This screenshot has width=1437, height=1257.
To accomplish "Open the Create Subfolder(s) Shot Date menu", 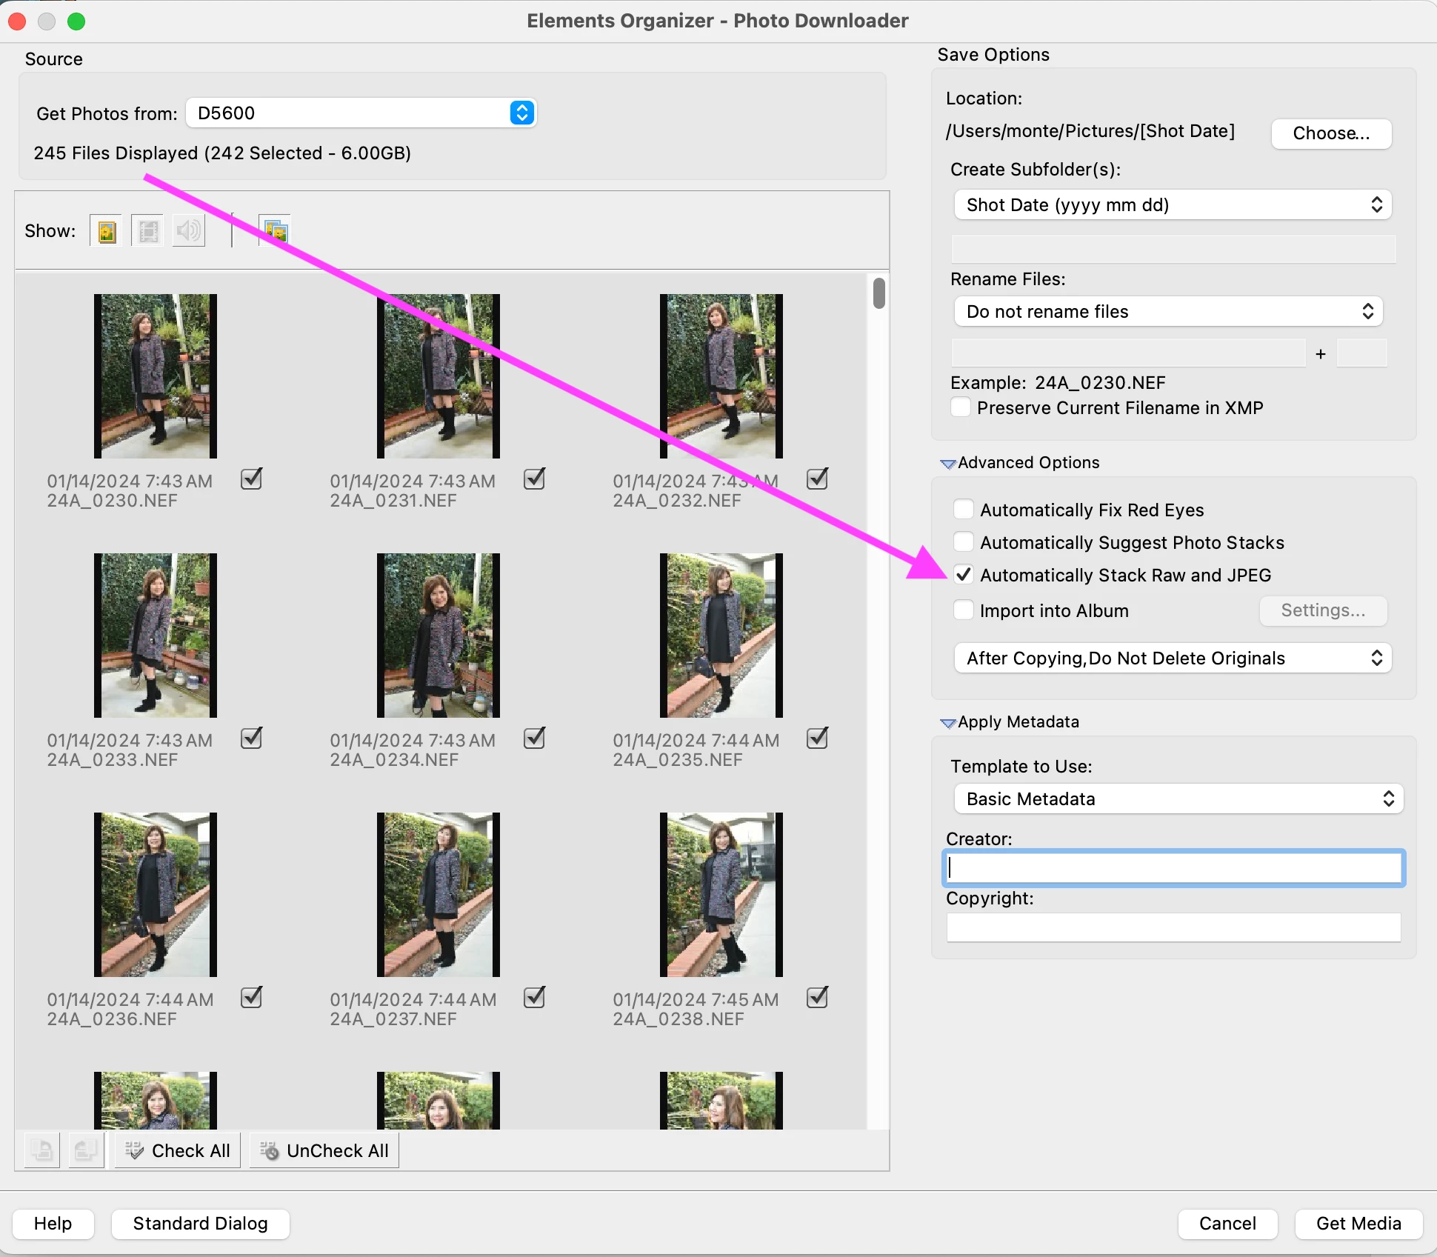I will [1173, 205].
